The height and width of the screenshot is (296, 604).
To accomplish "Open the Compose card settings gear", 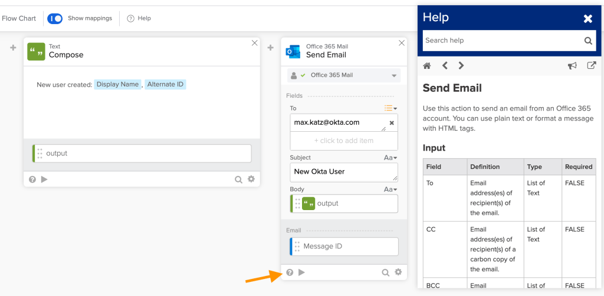I will [251, 179].
